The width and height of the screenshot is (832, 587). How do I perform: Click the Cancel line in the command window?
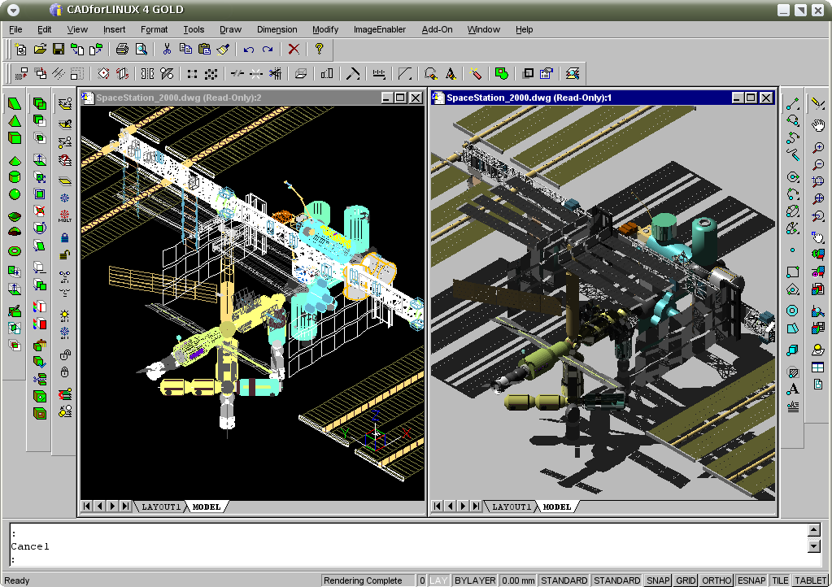pos(30,546)
